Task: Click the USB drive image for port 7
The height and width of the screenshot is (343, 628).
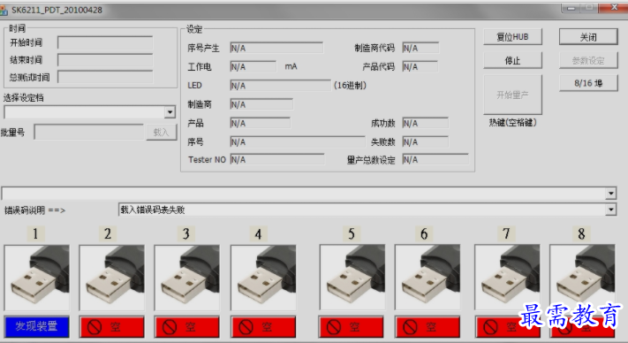Action: coord(507,278)
